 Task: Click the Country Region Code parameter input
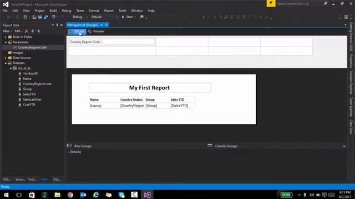[x=128, y=42]
